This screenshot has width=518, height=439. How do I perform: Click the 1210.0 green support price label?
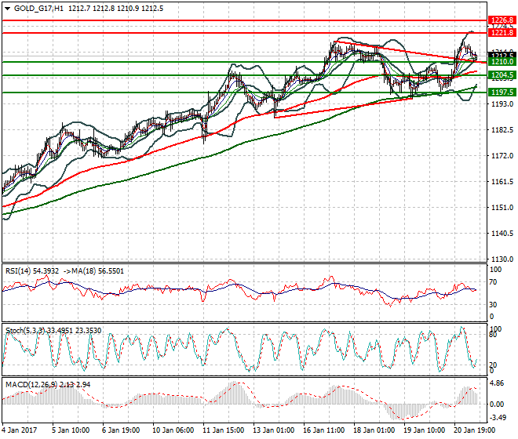pyautogui.click(x=502, y=62)
